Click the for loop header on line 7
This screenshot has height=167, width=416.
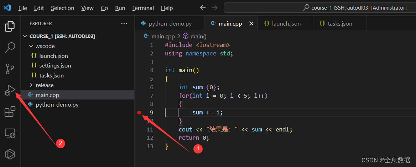(223, 96)
